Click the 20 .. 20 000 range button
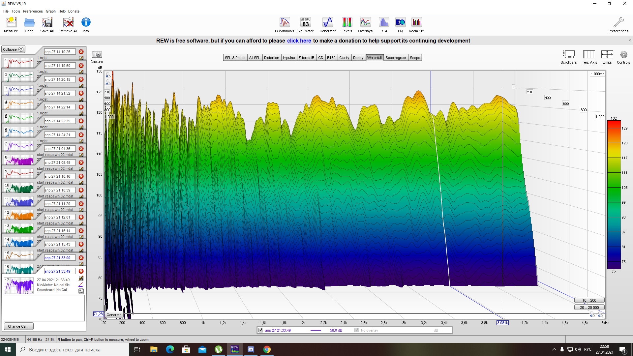The width and height of the screenshot is (633, 356). point(589,308)
